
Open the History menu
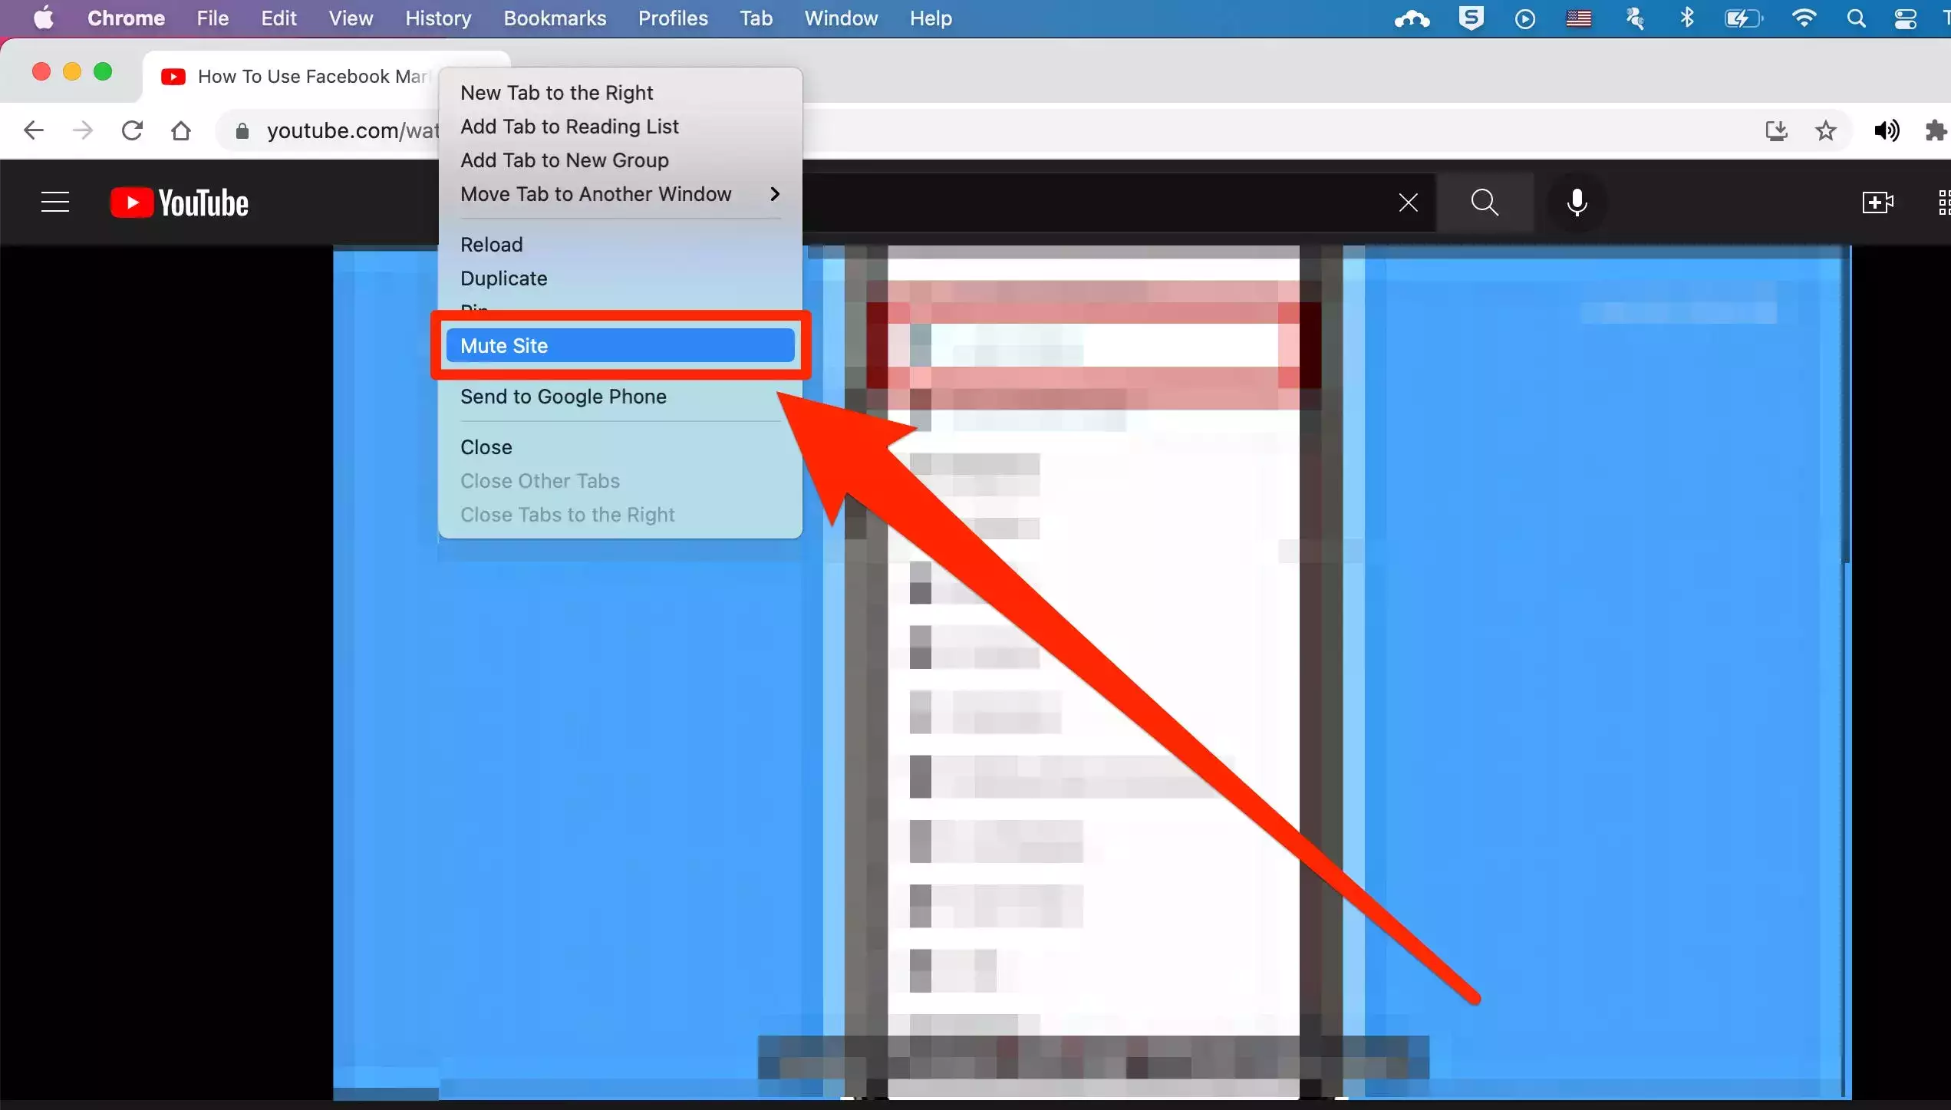point(438,18)
